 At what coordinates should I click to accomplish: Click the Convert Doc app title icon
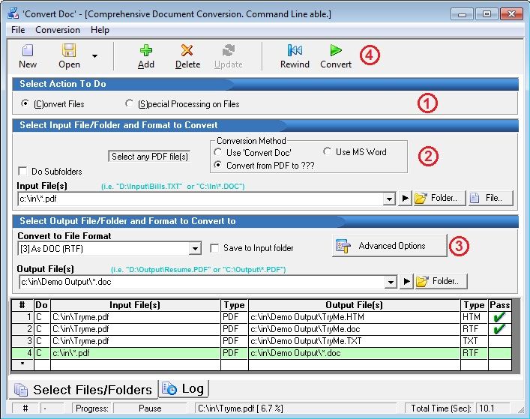[13, 13]
